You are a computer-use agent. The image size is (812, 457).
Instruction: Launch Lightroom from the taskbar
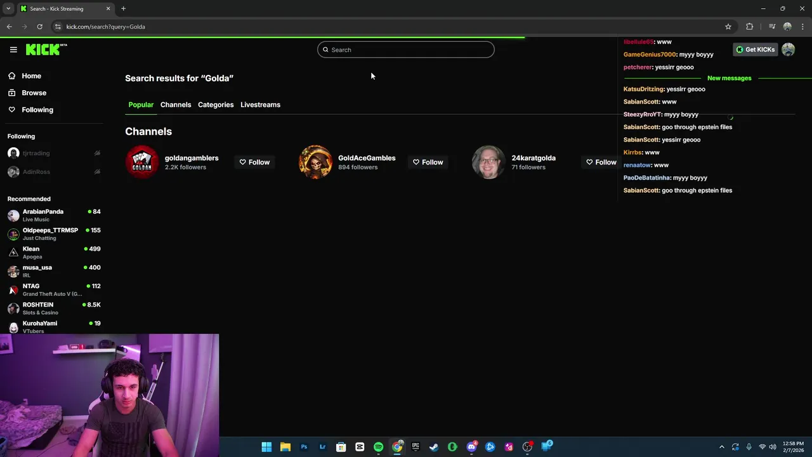(322, 447)
